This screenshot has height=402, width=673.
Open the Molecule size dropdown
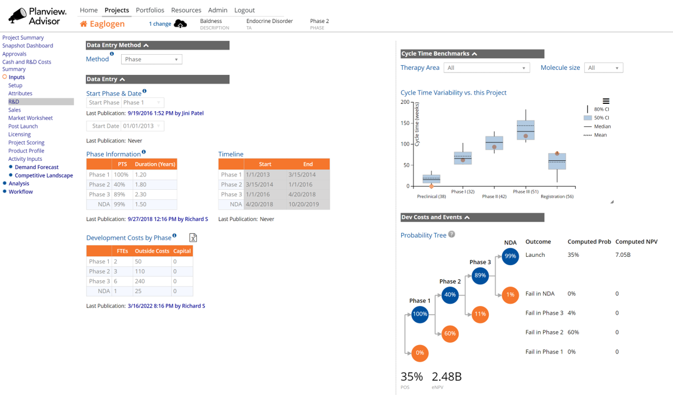pyautogui.click(x=603, y=67)
